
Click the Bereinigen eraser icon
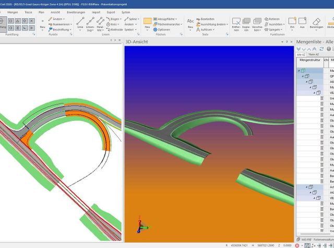tap(316, 24)
